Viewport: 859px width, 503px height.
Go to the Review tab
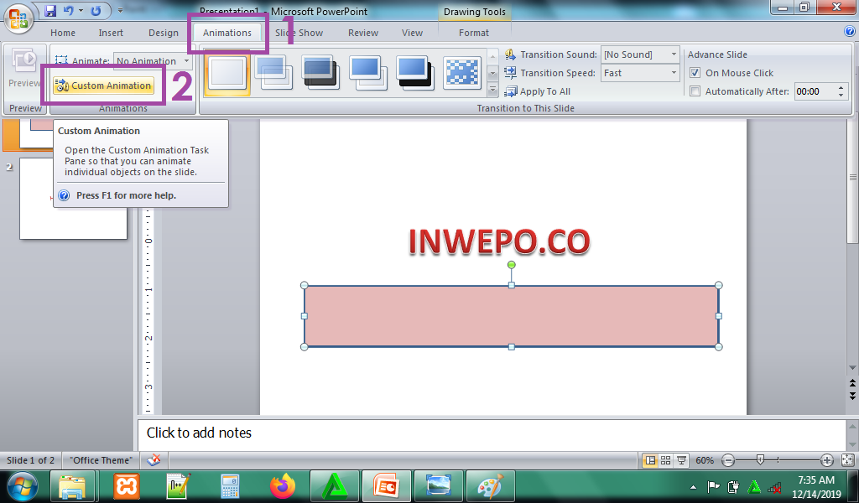pos(363,33)
